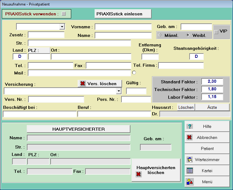Image resolution: width=233 pixels, height=190 pixels.
Task: Enable the PRAXISstick verwenden checkbox
Action: 64,14
